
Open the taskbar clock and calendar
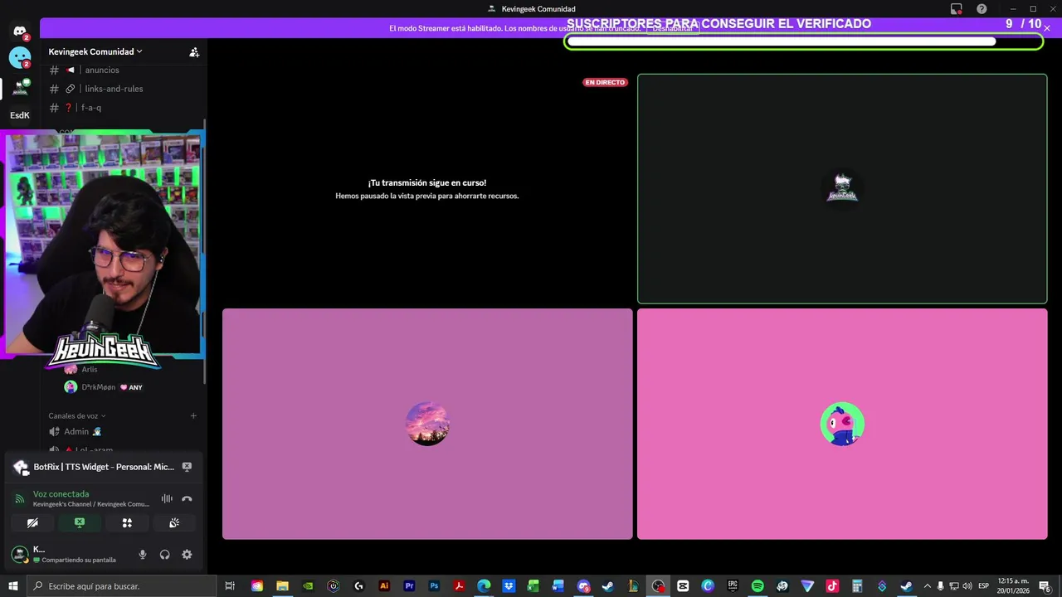tap(1013, 586)
